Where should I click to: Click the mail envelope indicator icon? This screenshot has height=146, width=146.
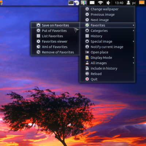[x=92, y=3]
